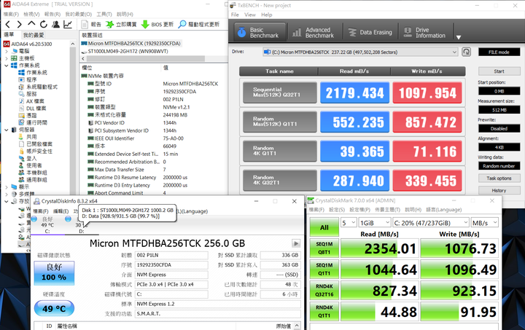Select 帳戶安全性 in the tree
Viewport: 525px width, 330px height.
[x=39, y=151]
